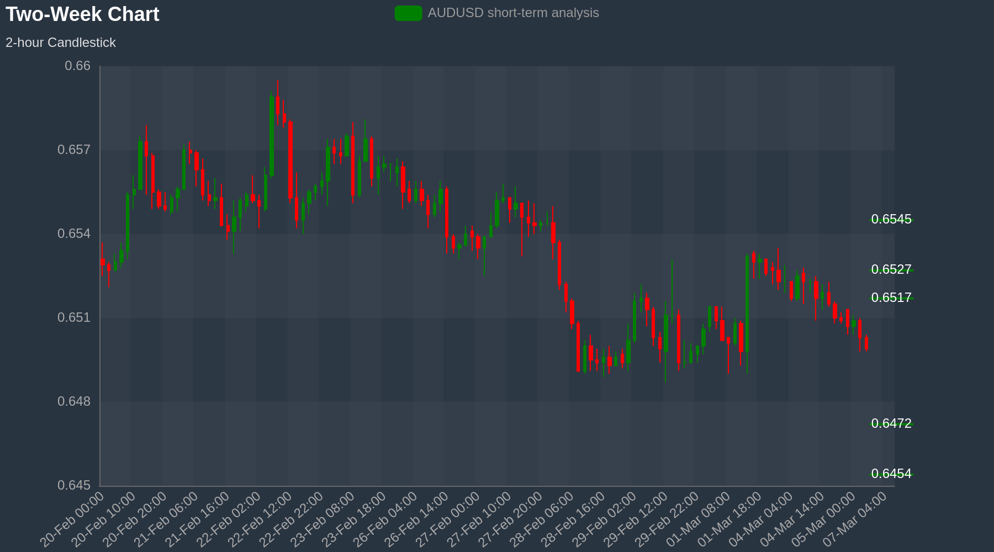Click the 2-hour Candlestick subtitle
The width and height of the screenshot is (994, 552).
click(61, 43)
